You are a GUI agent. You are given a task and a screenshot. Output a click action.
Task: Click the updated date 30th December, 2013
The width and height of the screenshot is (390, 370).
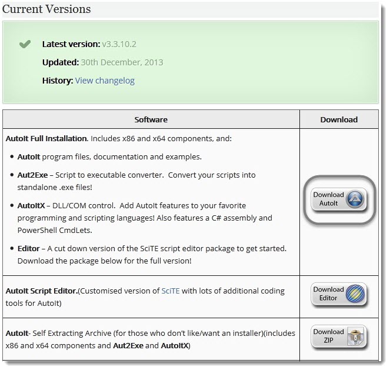click(x=122, y=62)
